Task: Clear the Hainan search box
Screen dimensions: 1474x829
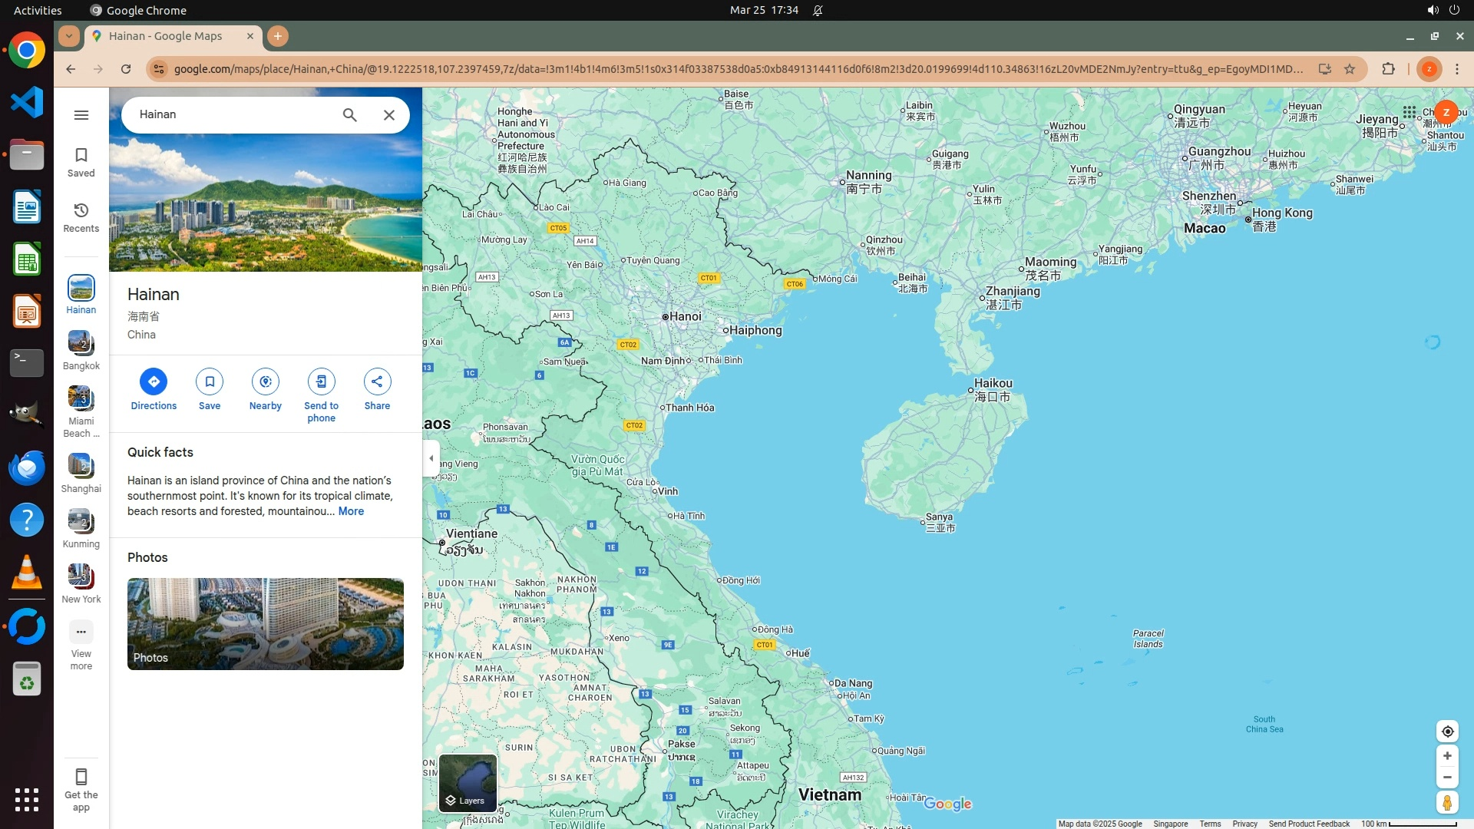Action: 389,115
